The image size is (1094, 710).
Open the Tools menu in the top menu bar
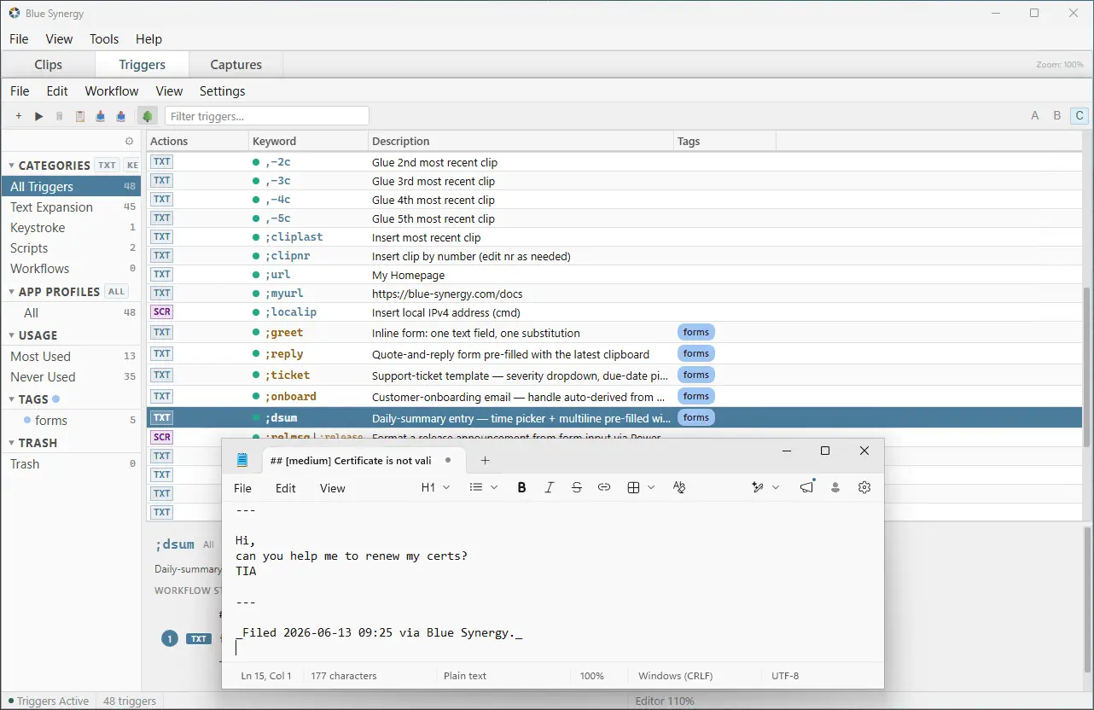tap(104, 38)
